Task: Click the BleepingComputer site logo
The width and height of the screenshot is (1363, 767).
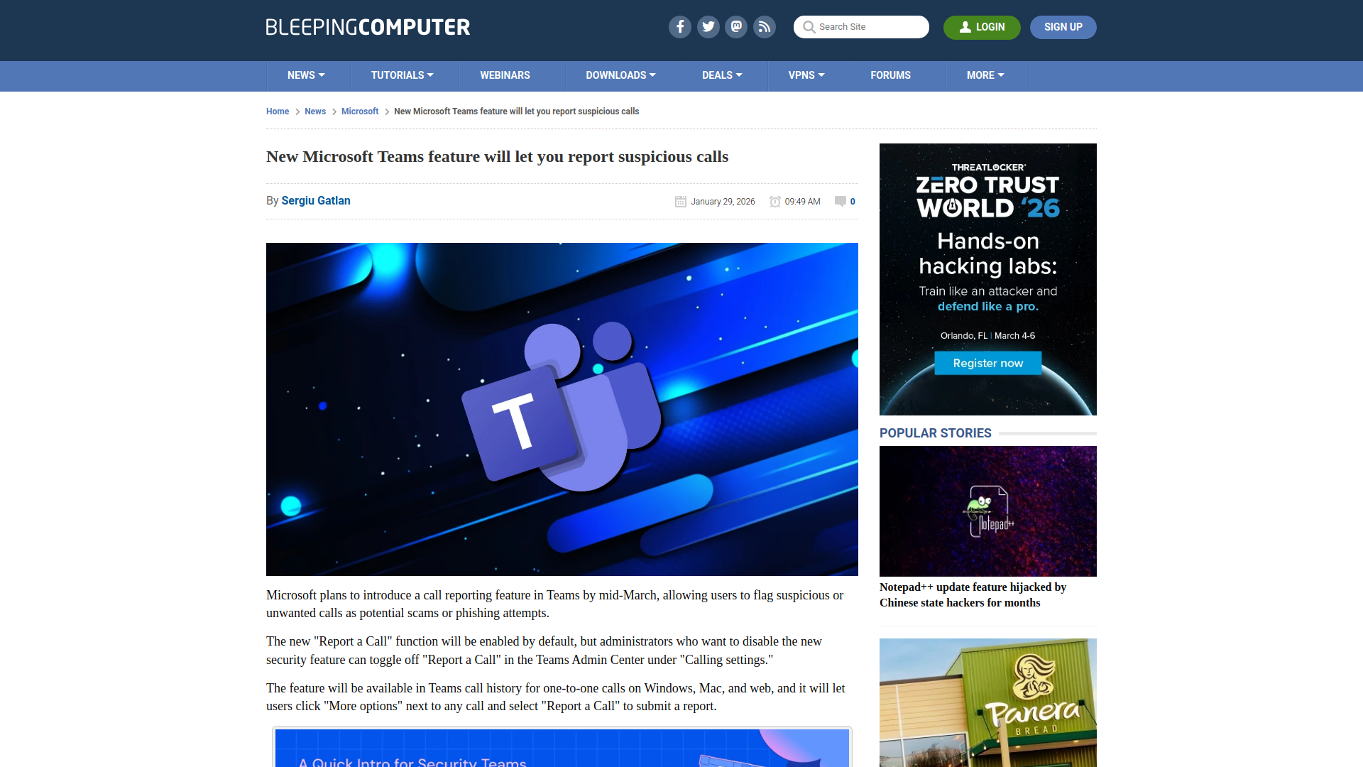Action: pos(368,27)
